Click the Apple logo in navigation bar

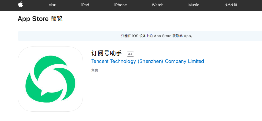20,5
